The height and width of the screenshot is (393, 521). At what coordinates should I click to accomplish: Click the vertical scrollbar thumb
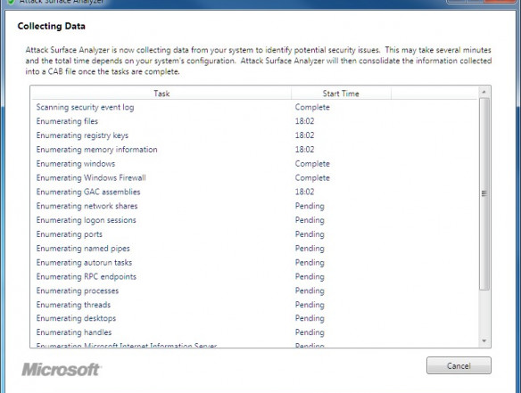484,194
